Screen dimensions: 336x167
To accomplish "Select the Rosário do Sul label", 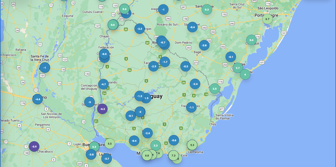I will tap(167, 24).
